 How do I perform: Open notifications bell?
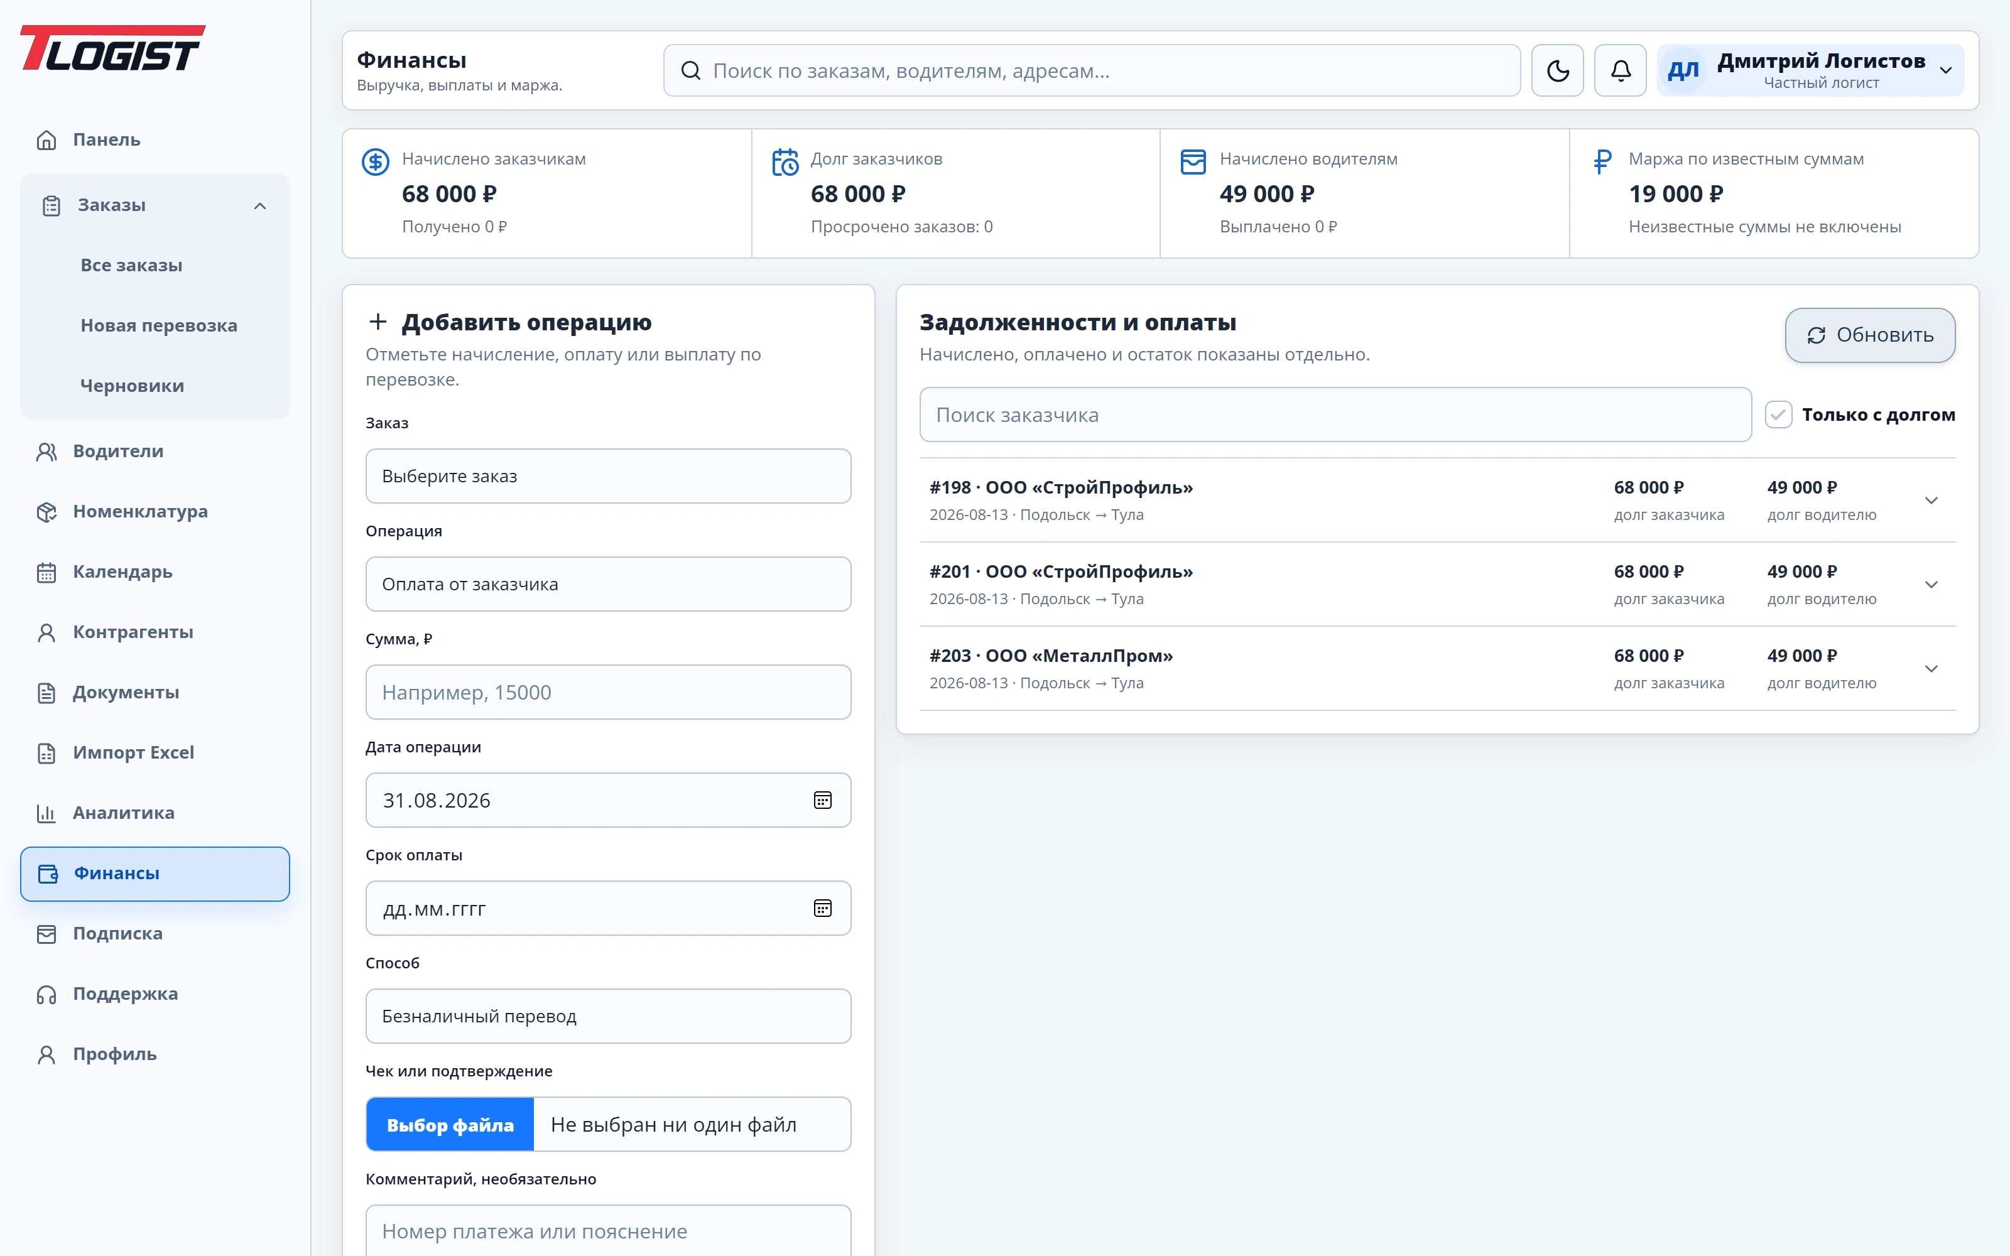[1621, 70]
